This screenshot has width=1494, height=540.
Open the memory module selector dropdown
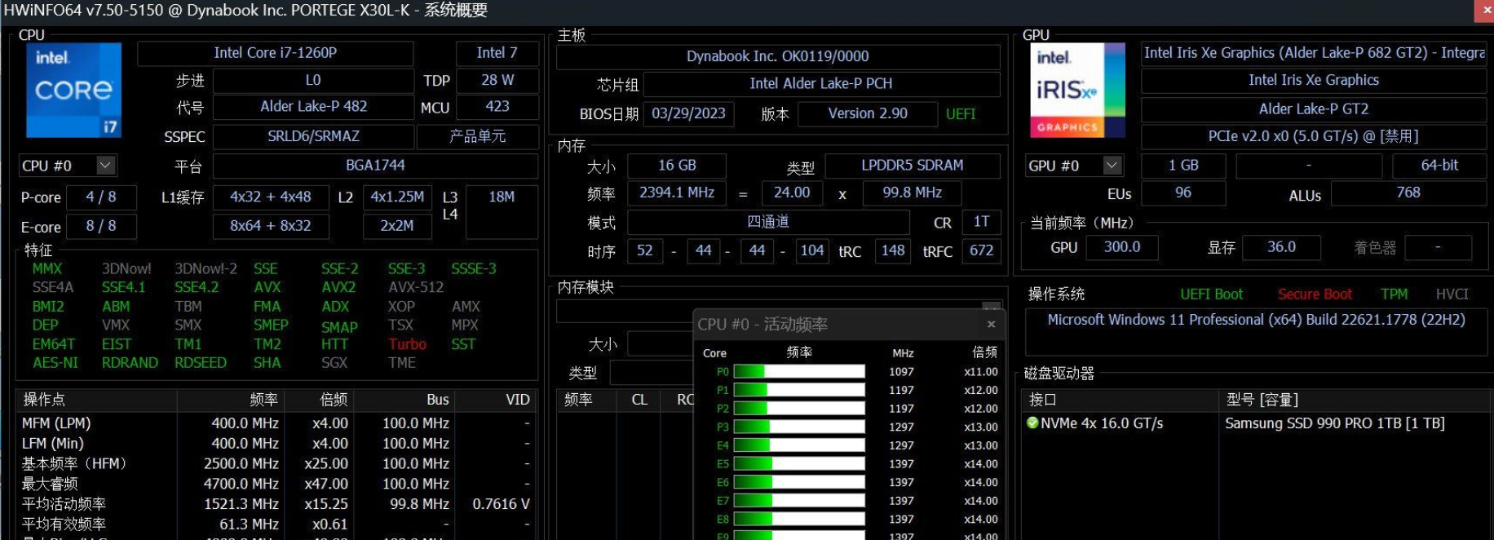coord(991,309)
